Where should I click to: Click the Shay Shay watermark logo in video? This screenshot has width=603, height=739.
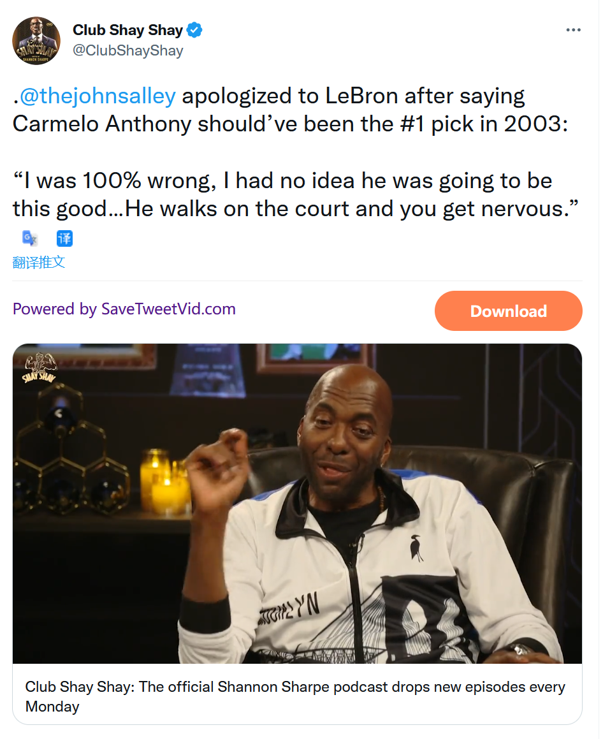click(x=41, y=368)
